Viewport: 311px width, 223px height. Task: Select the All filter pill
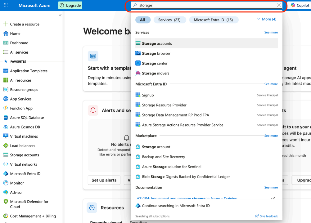point(142,20)
